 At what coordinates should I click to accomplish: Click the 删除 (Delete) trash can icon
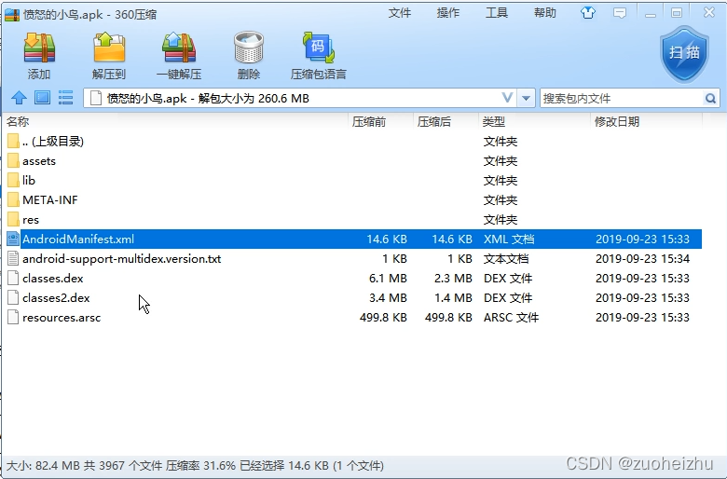(x=249, y=48)
